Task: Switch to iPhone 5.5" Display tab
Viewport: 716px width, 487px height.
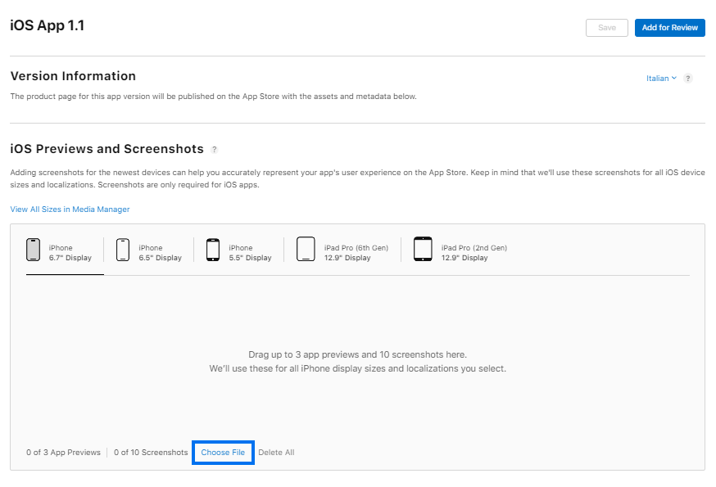Action: (x=250, y=253)
